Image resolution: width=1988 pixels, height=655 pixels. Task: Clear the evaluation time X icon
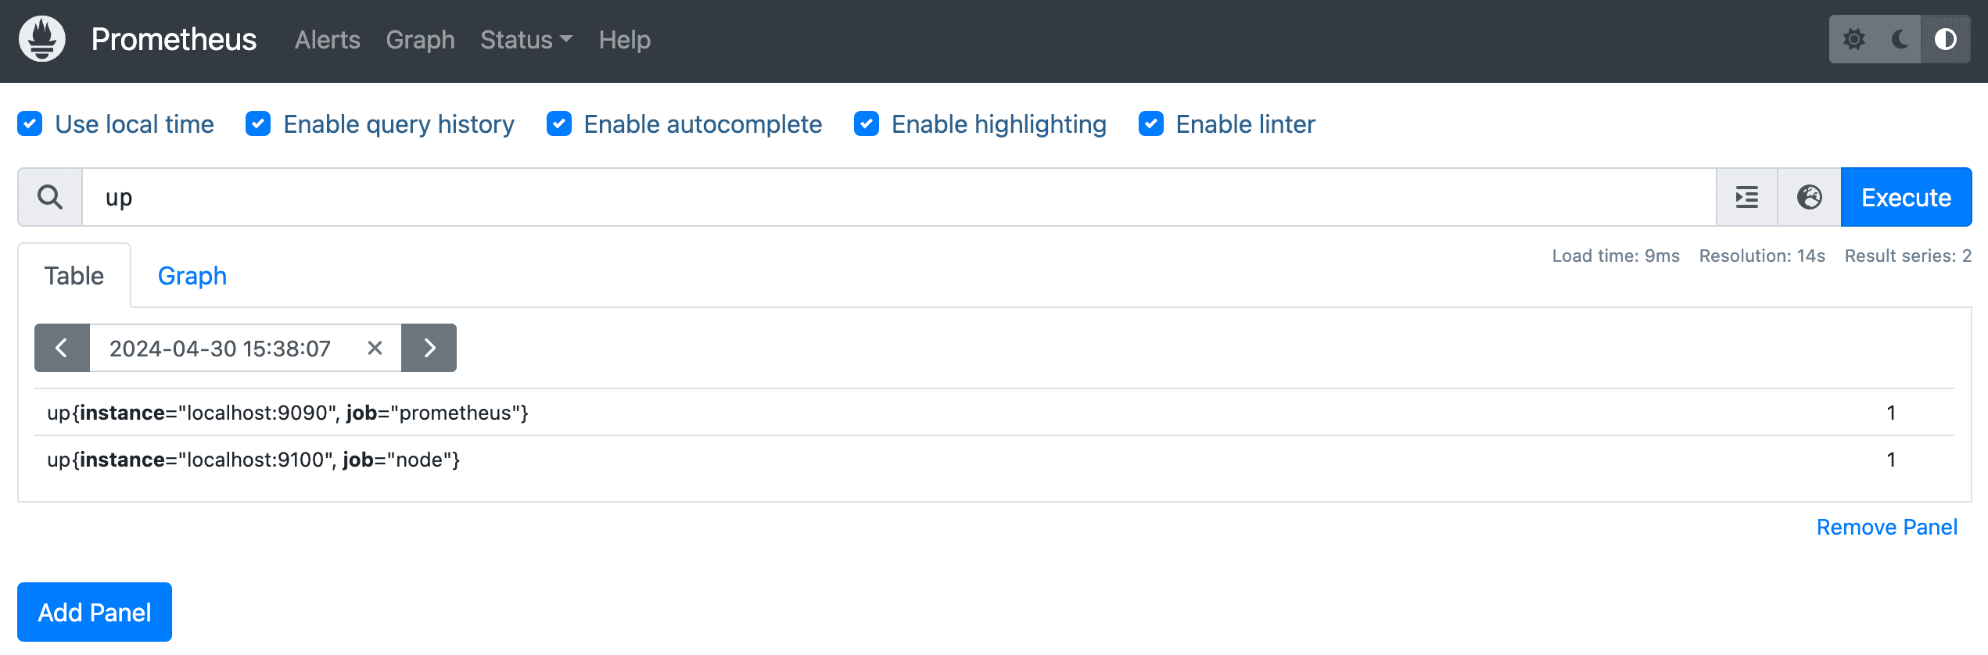click(375, 348)
